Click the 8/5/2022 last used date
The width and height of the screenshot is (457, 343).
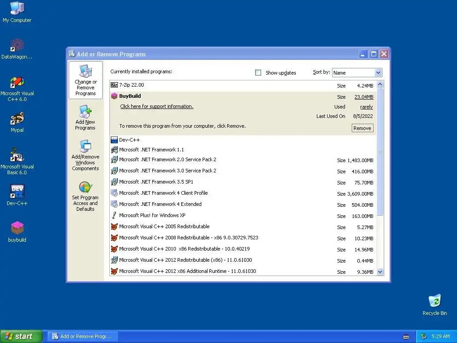coord(363,116)
